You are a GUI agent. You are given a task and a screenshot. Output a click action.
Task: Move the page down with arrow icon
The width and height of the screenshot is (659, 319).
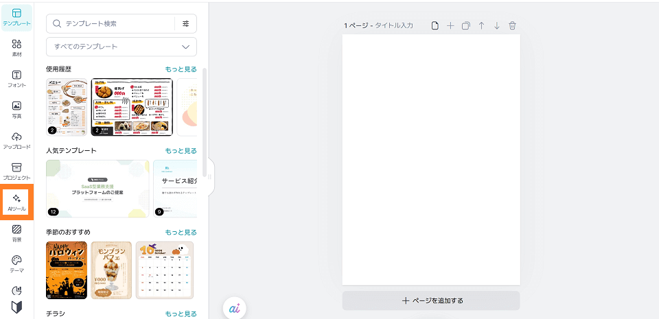coord(496,25)
